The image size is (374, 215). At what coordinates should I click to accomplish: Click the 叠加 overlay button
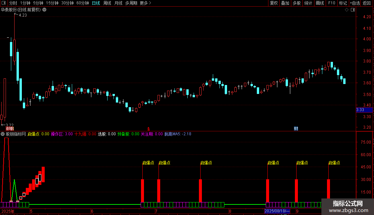click(285, 3)
